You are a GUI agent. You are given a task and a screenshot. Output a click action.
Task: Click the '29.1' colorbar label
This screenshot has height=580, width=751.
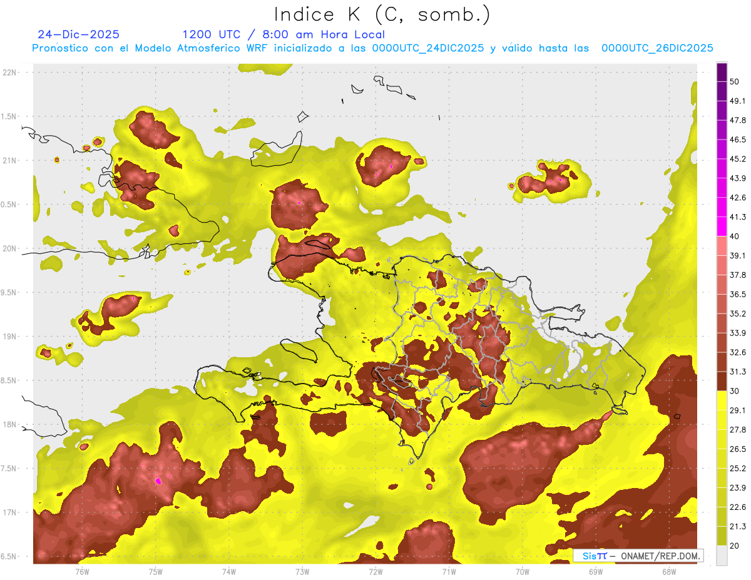(x=738, y=410)
